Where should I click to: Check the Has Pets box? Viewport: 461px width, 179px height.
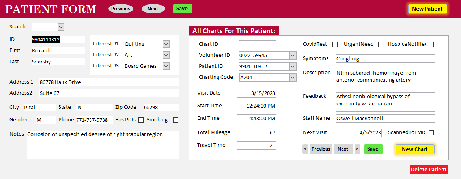point(141,120)
